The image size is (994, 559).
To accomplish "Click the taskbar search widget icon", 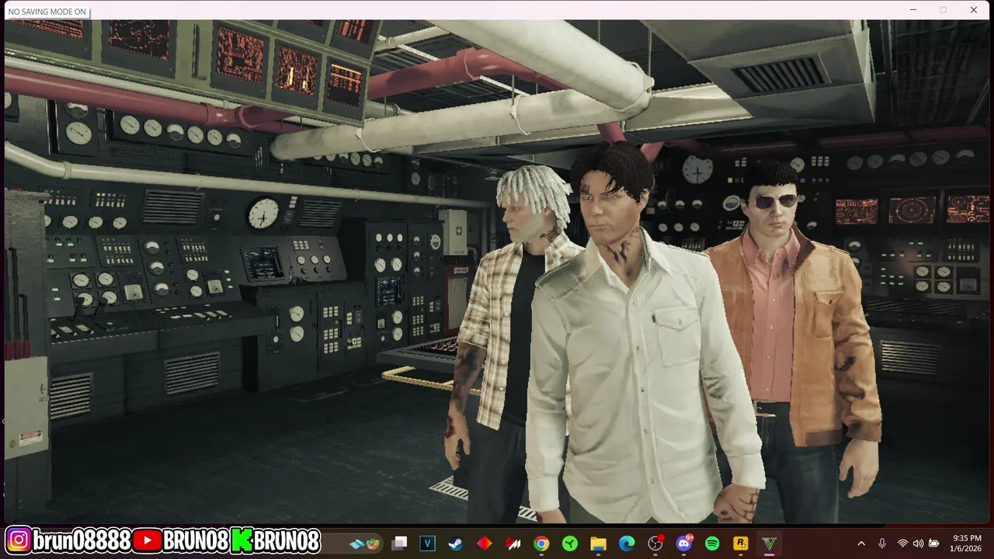I will click(365, 543).
